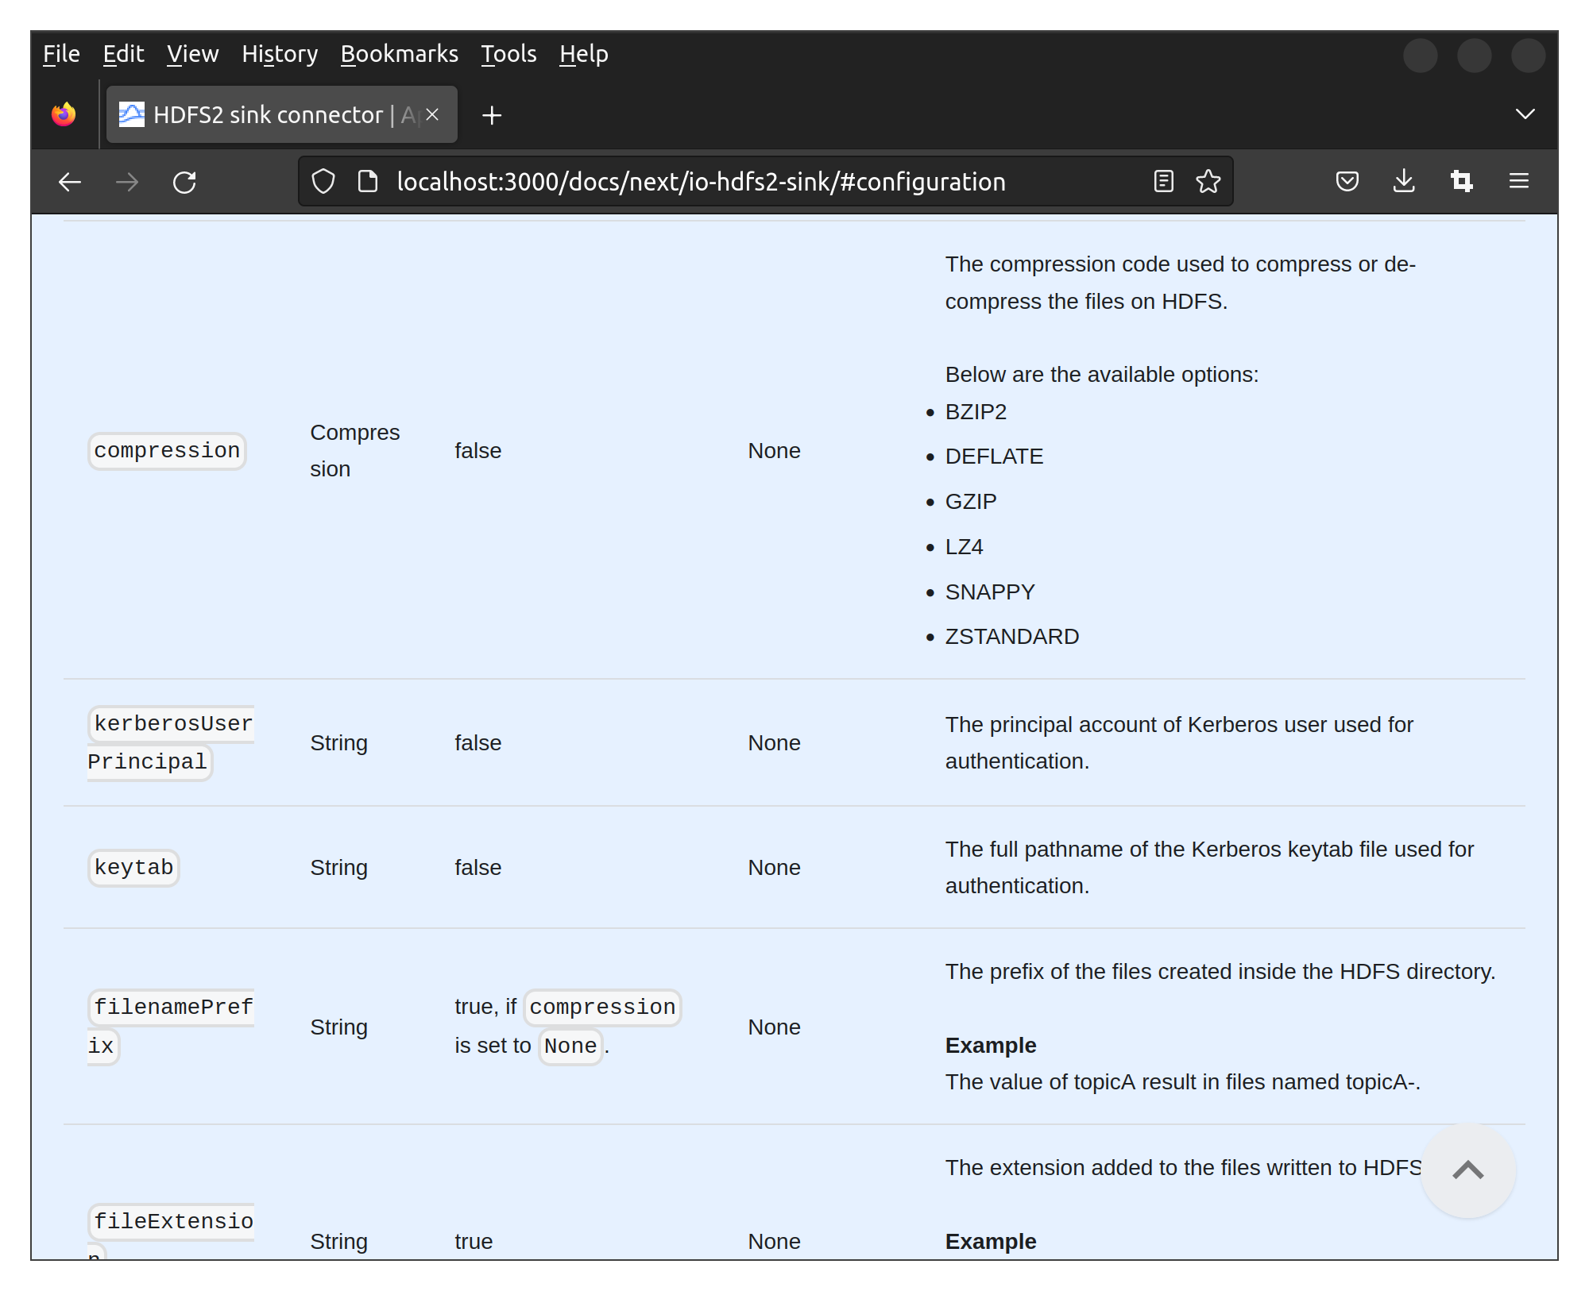Toggle reader view icon in address bar
The width and height of the screenshot is (1589, 1291).
click(1163, 182)
